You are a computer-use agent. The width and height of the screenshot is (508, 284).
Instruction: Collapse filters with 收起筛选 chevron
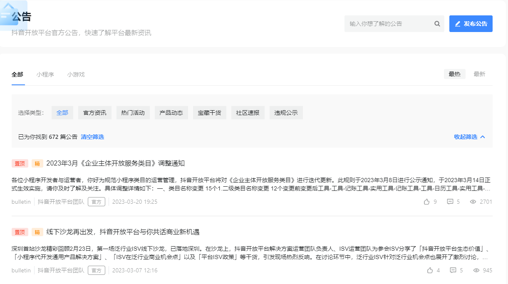point(483,137)
